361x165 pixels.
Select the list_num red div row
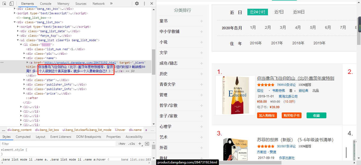coord(55,49)
